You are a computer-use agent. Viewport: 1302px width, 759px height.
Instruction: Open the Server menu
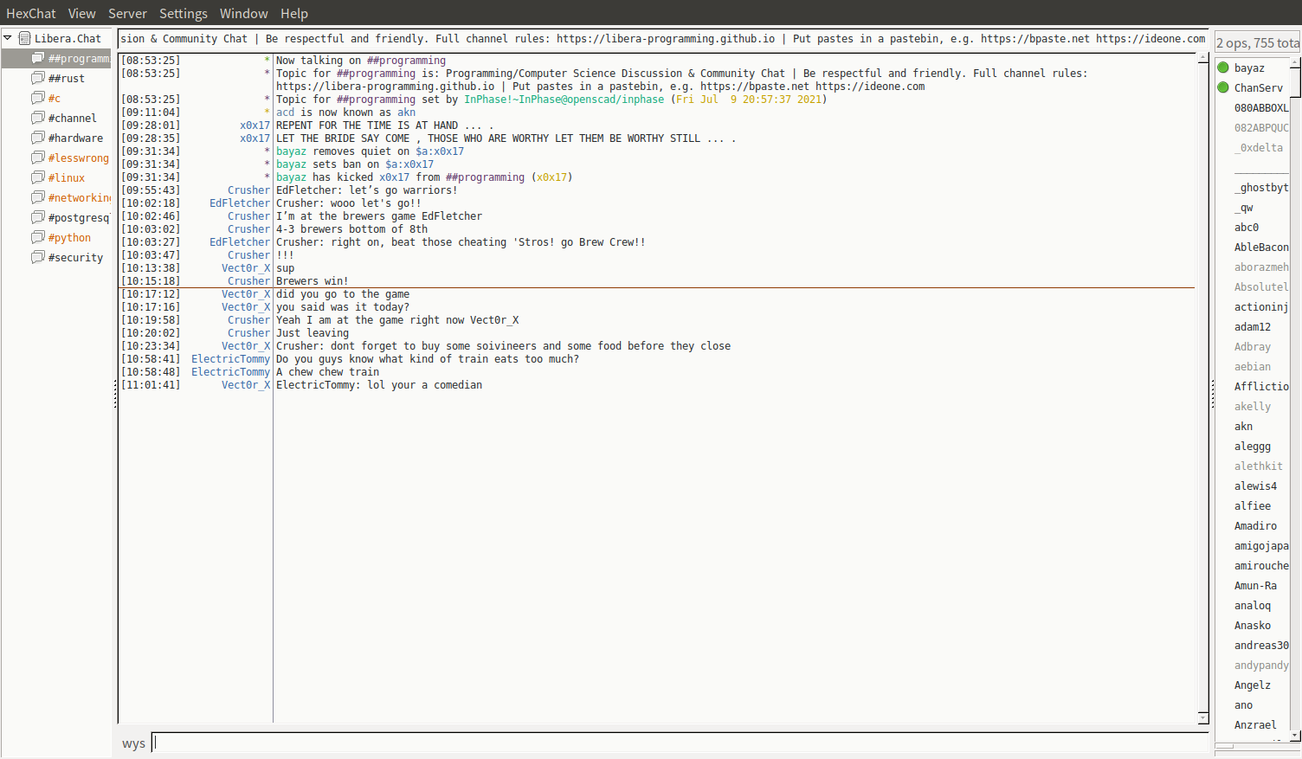coord(127,13)
